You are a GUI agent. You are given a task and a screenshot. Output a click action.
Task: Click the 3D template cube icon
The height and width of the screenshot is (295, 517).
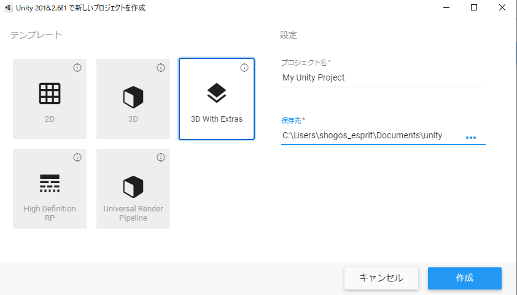(133, 96)
